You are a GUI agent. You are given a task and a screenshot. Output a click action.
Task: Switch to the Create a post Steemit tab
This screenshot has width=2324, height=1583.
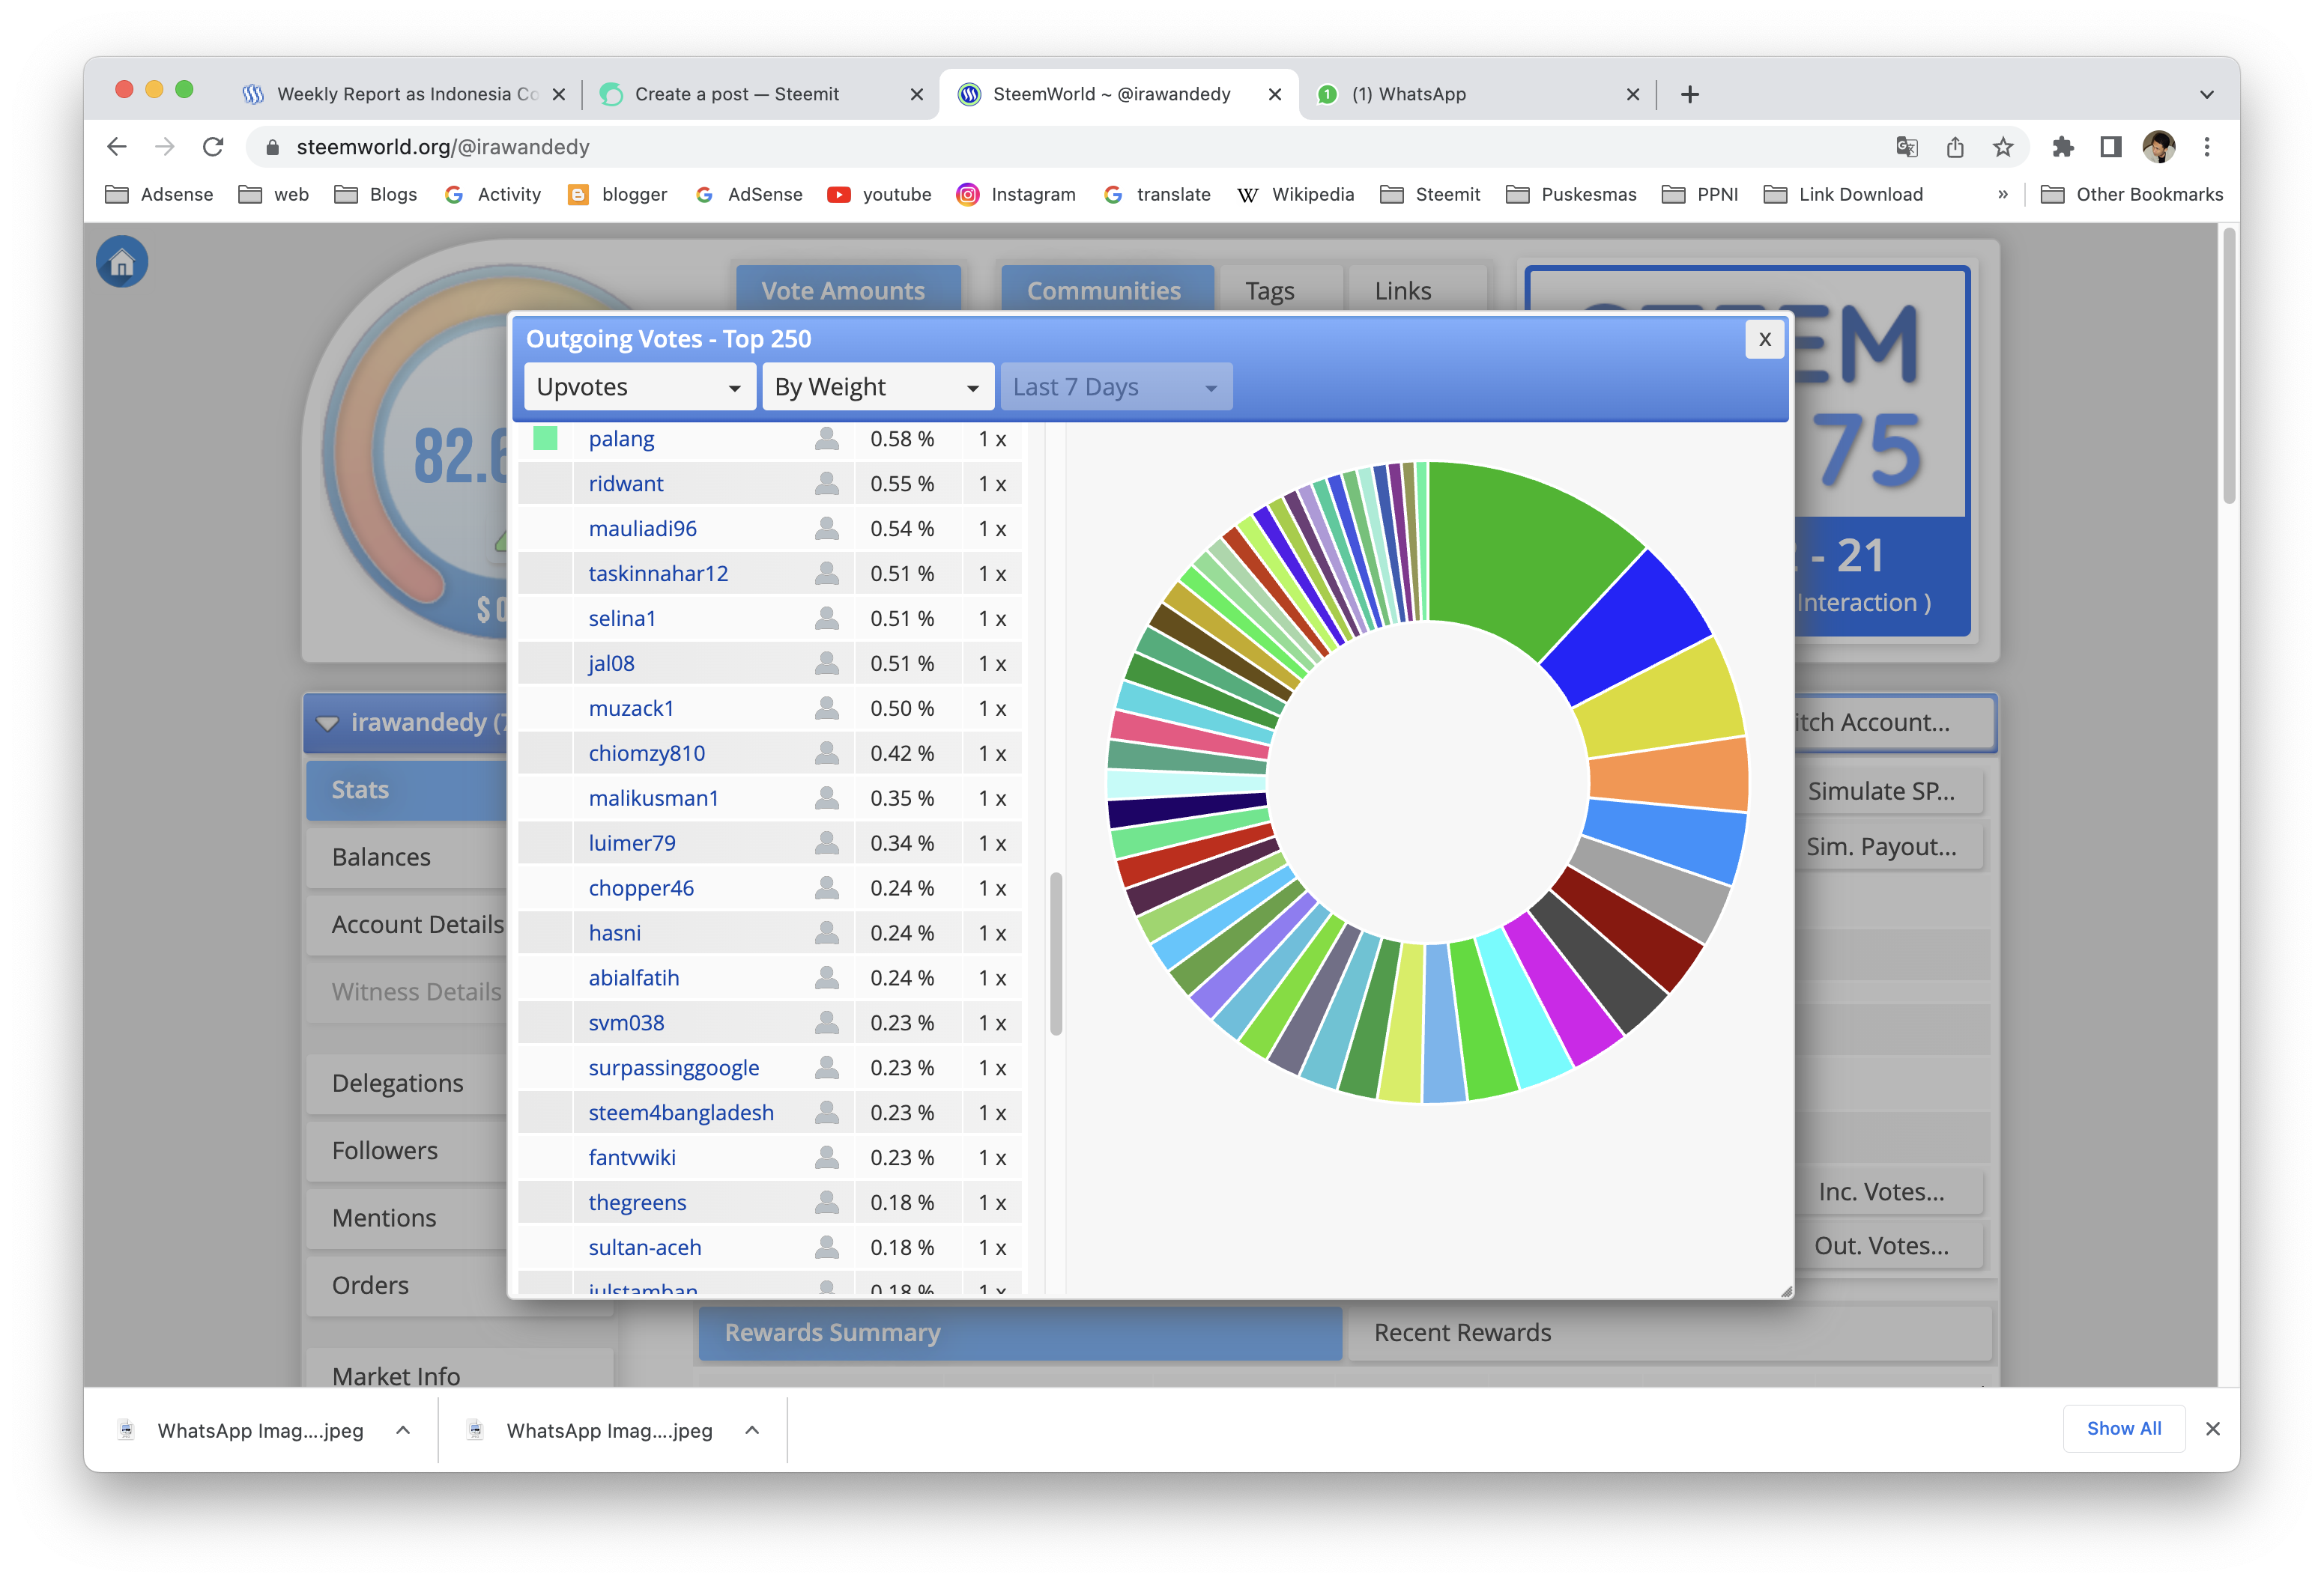point(758,94)
